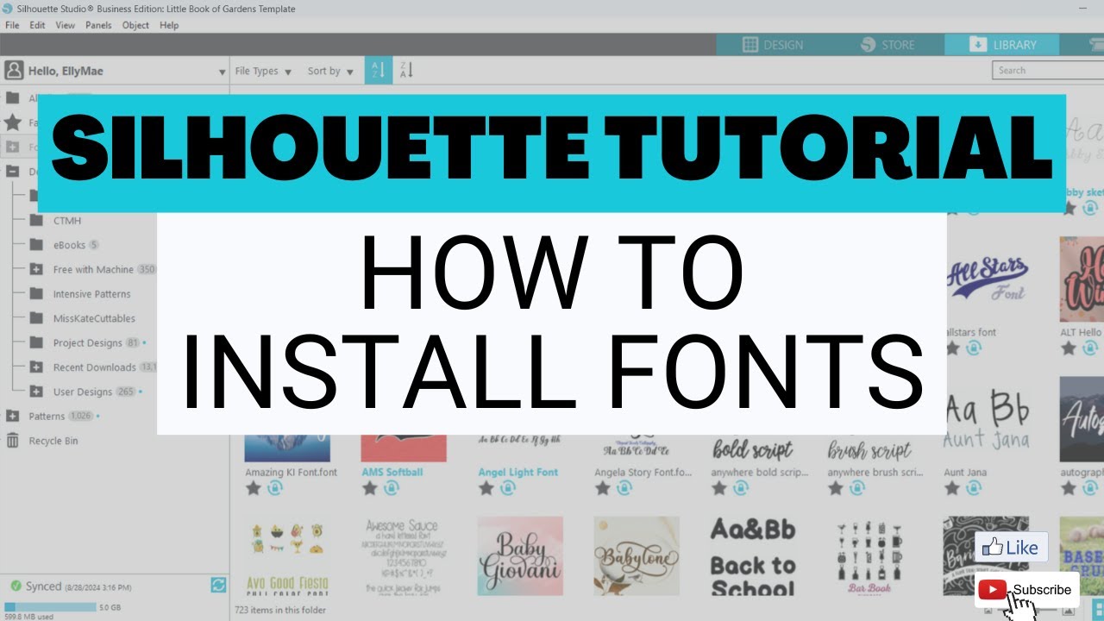
Task: Click the MissKateCuttables folder icon
Action: tap(36, 318)
